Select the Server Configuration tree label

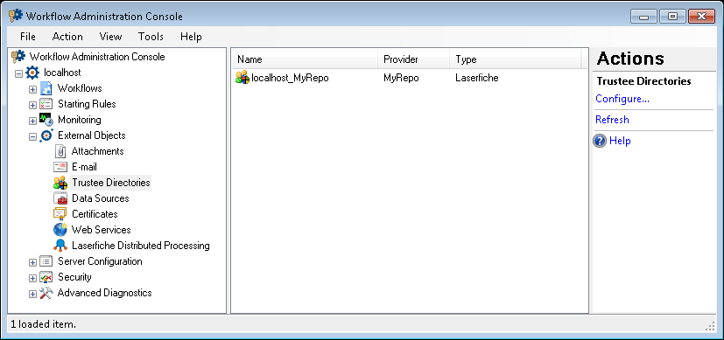tap(100, 261)
